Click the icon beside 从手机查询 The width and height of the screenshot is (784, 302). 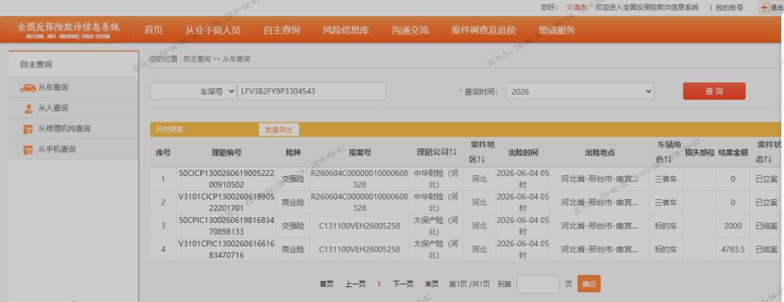[28, 150]
